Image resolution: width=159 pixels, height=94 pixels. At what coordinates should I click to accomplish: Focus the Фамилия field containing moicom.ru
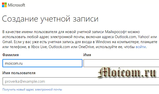(x=42, y=63)
